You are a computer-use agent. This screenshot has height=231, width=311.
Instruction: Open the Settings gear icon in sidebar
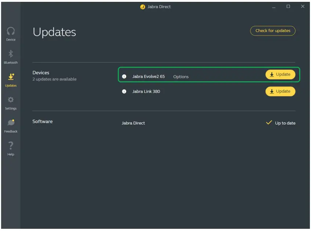pos(11,100)
